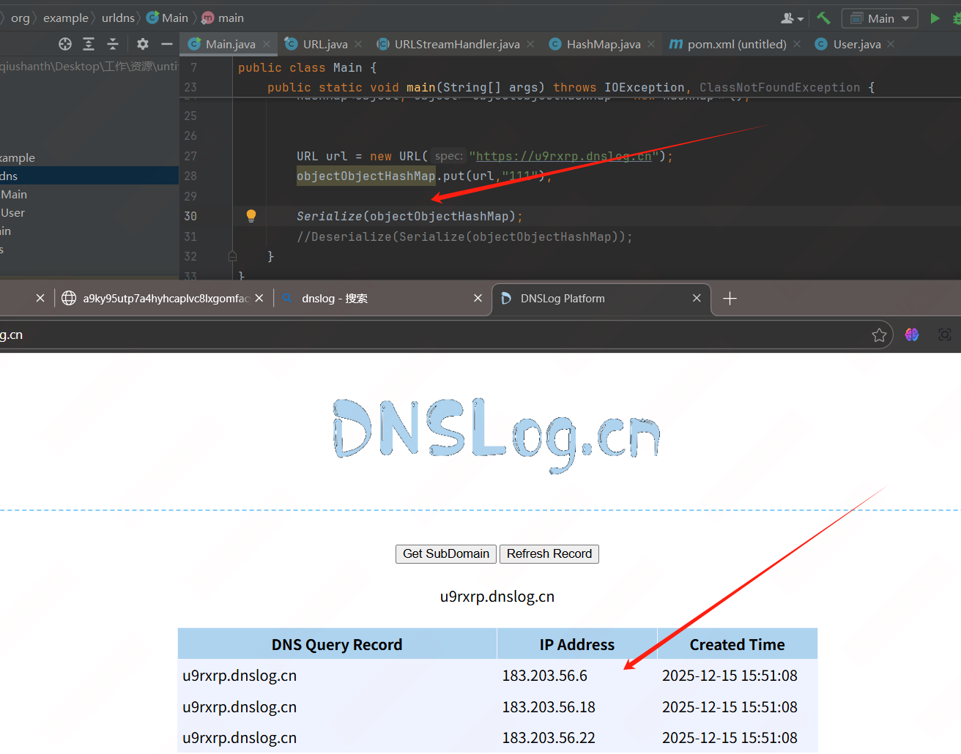Click line number 30 in the gutter
The image size is (961, 754).
[190, 217]
